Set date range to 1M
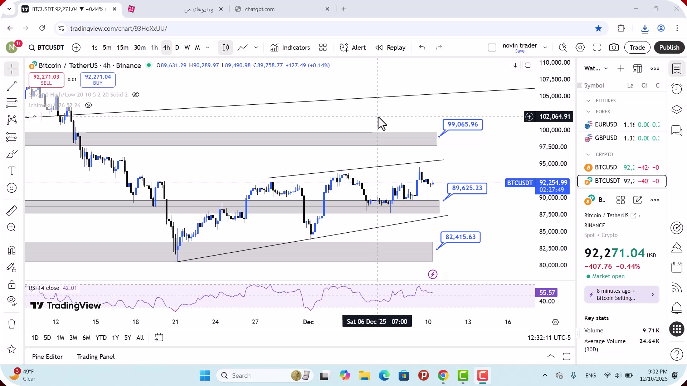 click(x=60, y=338)
